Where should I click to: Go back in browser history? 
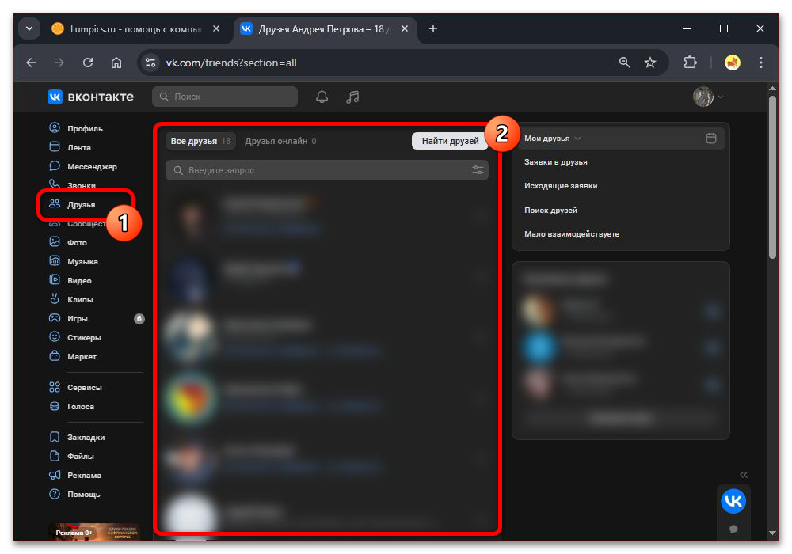coord(32,63)
